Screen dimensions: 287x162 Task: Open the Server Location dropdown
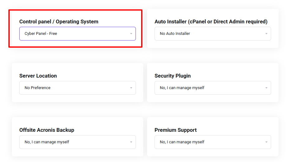click(77, 88)
